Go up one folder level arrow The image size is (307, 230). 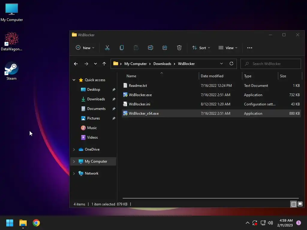coord(104,64)
